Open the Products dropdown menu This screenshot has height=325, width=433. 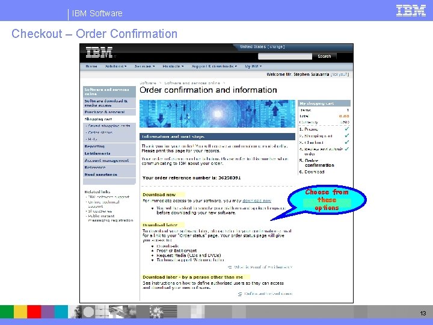pyautogui.click(x=173, y=66)
